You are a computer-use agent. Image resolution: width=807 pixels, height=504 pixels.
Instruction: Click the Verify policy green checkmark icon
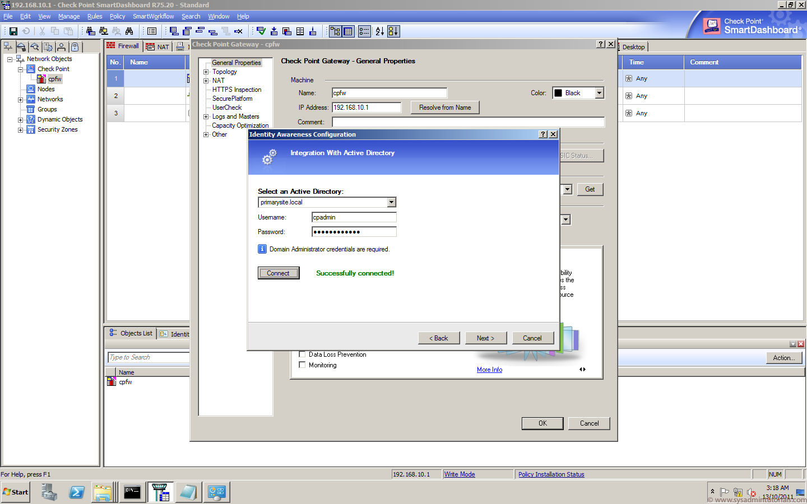(x=261, y=31)
